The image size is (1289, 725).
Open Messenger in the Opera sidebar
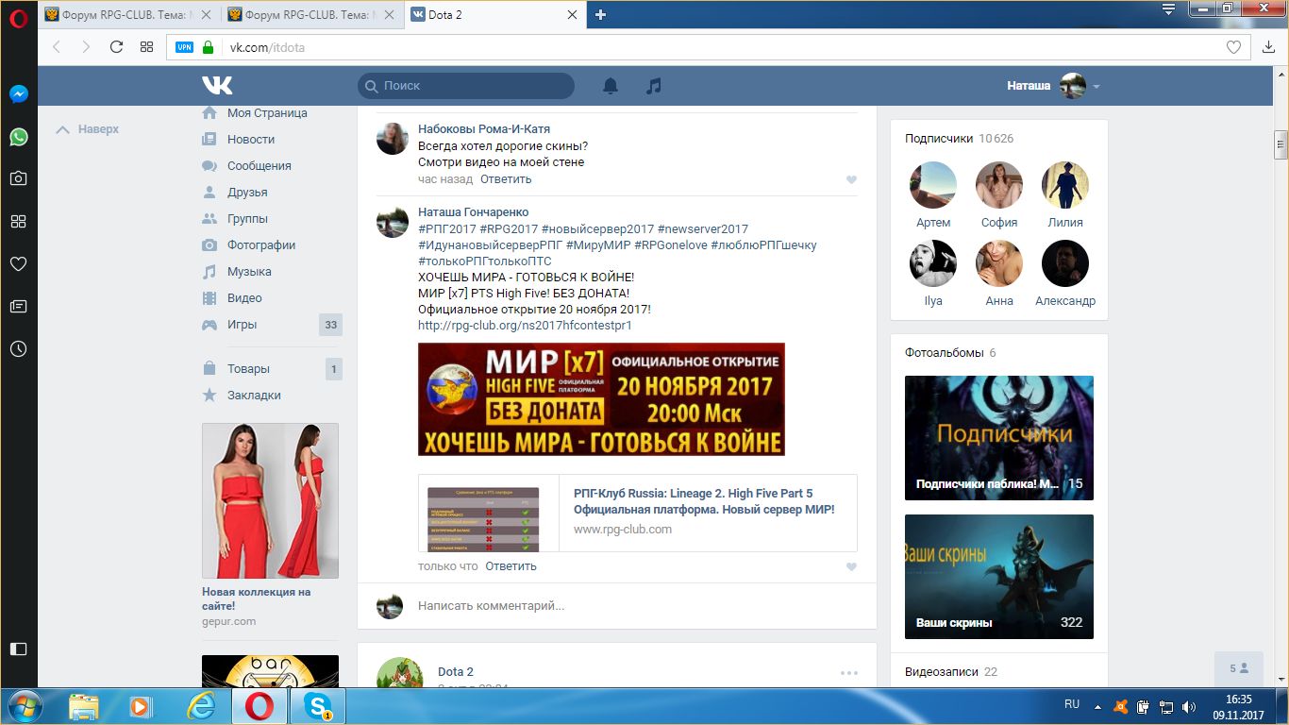point(18,94)
